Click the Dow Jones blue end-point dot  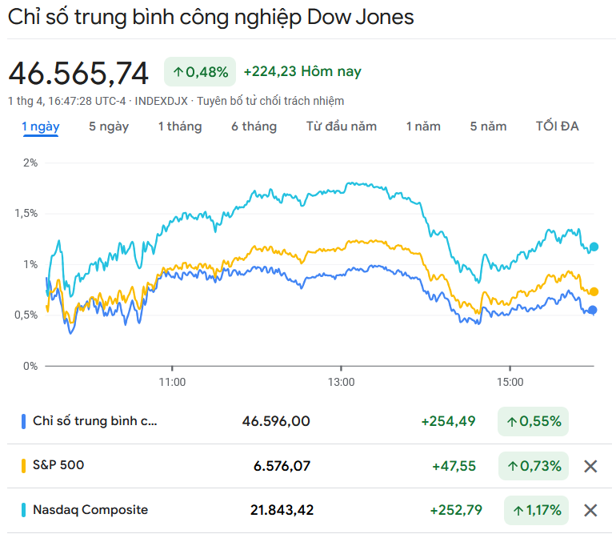tap(592, 310)
